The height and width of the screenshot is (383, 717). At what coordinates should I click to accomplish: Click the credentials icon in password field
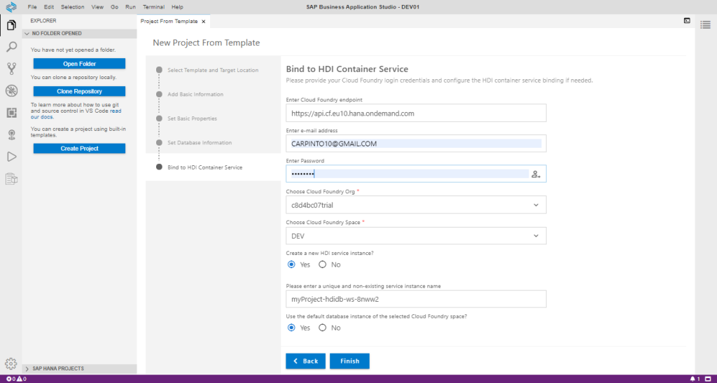coord(536,174)
